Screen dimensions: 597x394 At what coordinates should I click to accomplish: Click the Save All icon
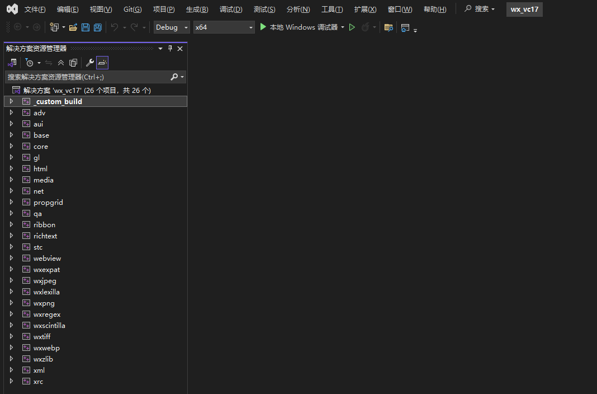point(98,27)
